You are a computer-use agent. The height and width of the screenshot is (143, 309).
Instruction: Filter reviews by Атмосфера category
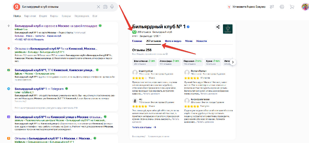(x=169, y=62)
